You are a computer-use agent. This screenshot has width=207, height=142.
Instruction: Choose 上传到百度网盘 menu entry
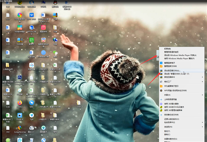coord(182,99)
